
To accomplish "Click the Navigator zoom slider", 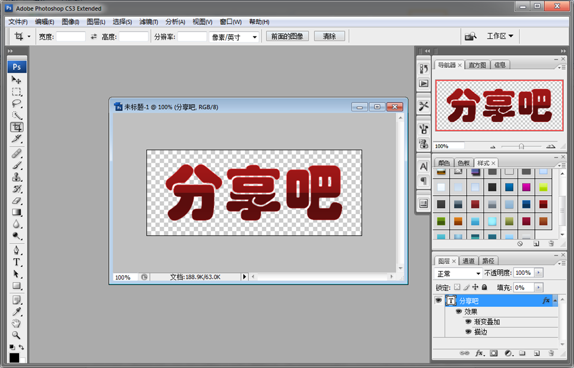I will (x=521, y=146).
